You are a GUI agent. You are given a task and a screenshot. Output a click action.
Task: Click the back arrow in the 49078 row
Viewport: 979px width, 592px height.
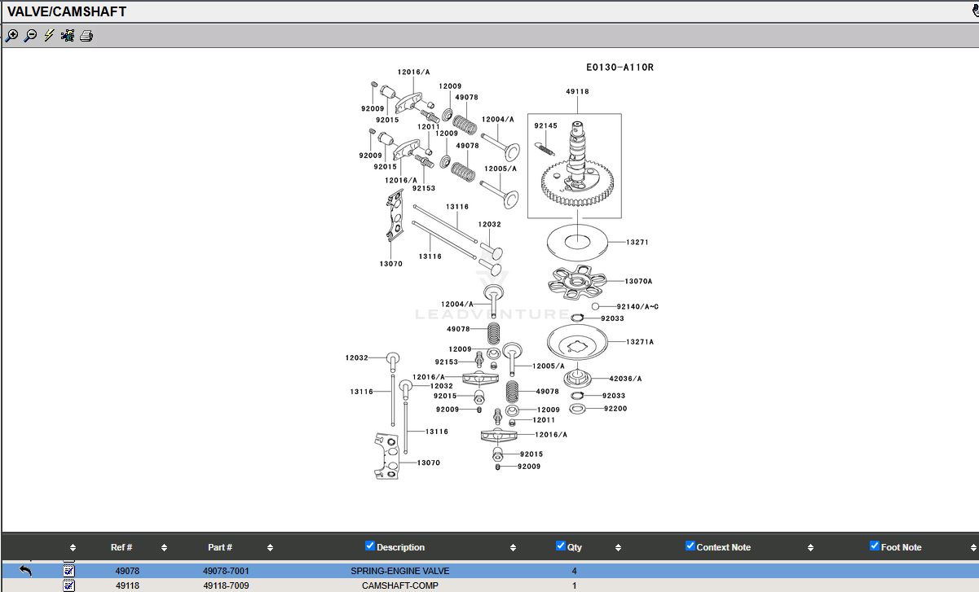click(x=25, y=571)
